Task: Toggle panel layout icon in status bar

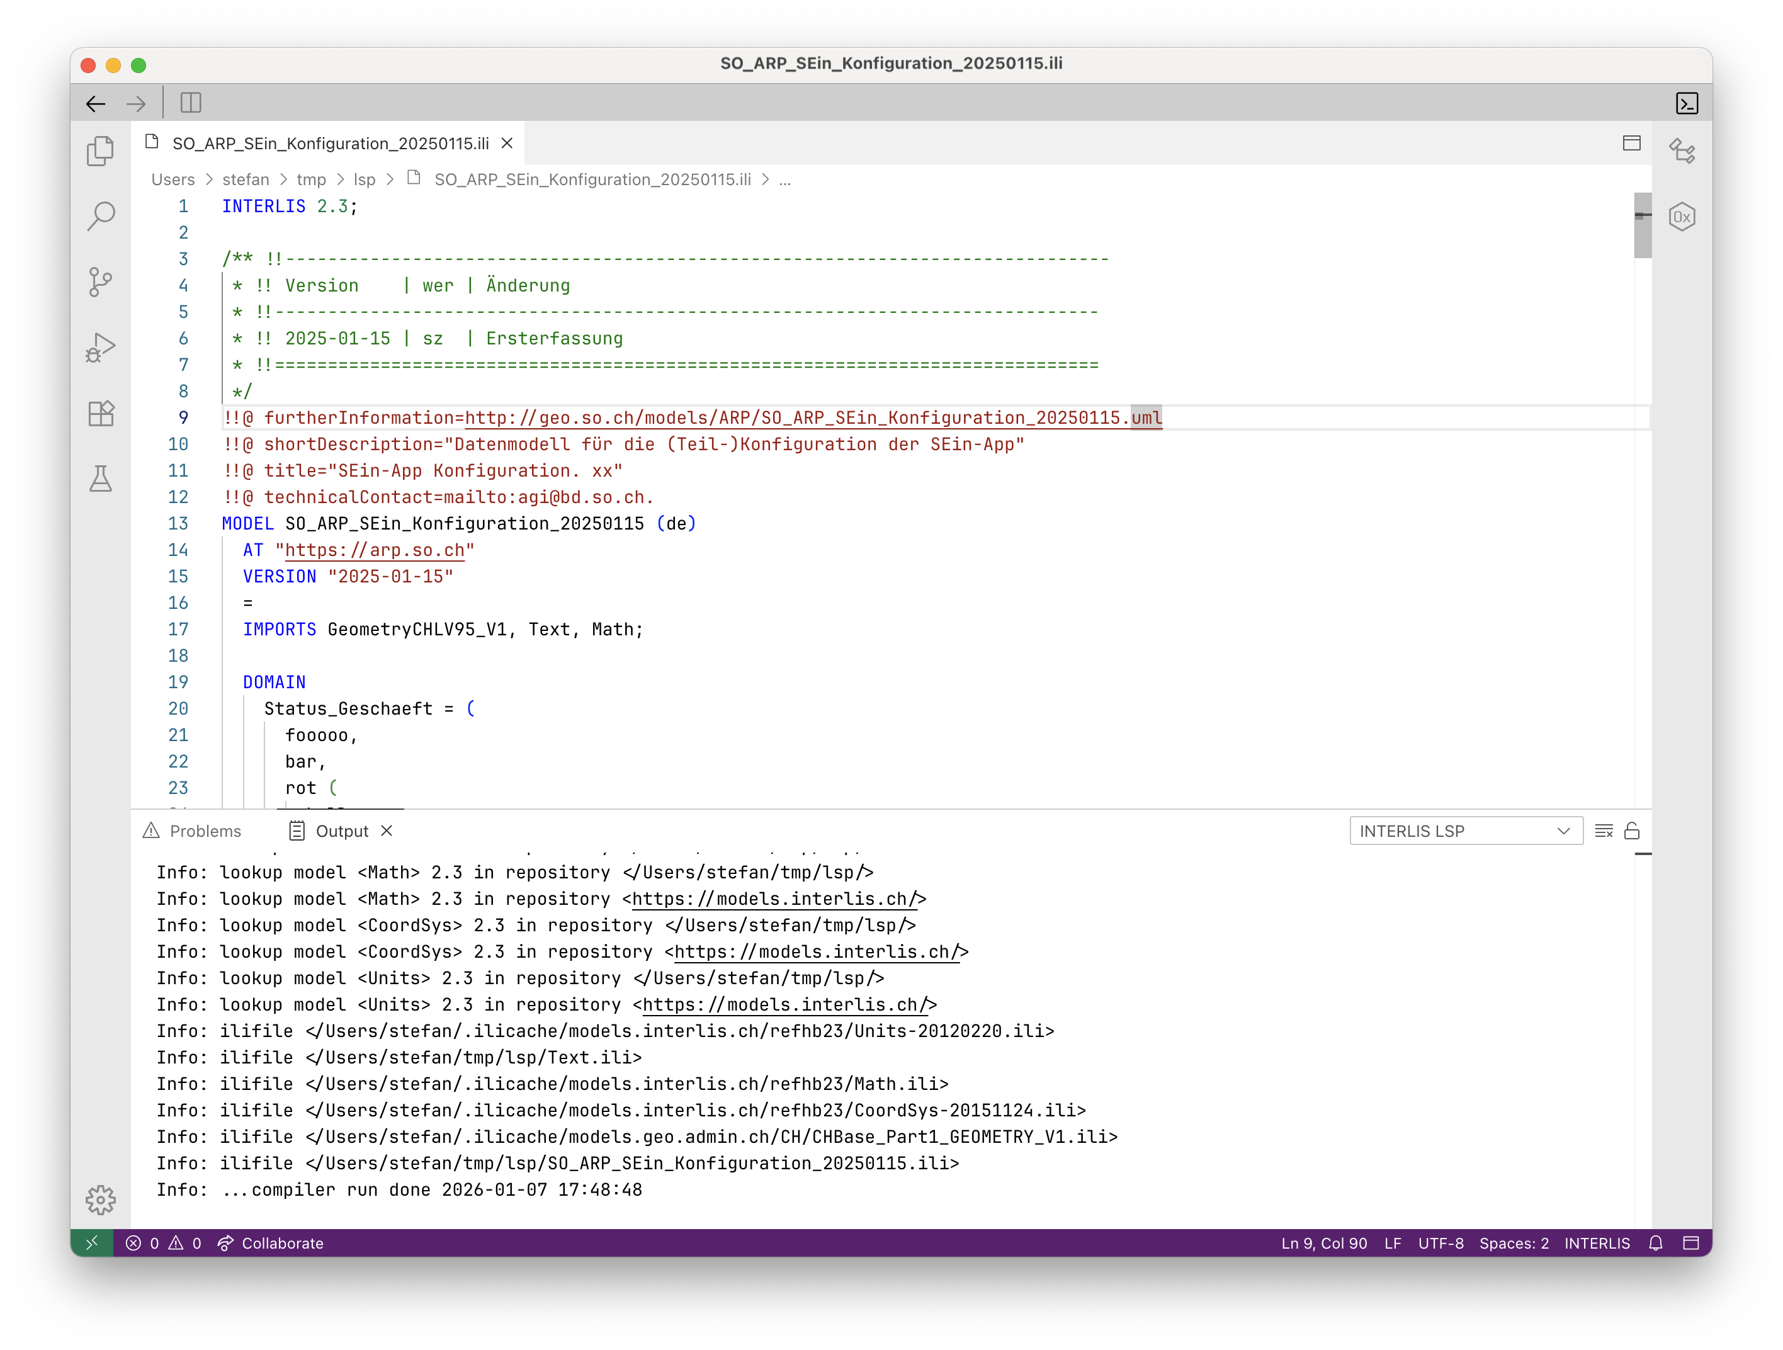Action: [1691, 1243]
